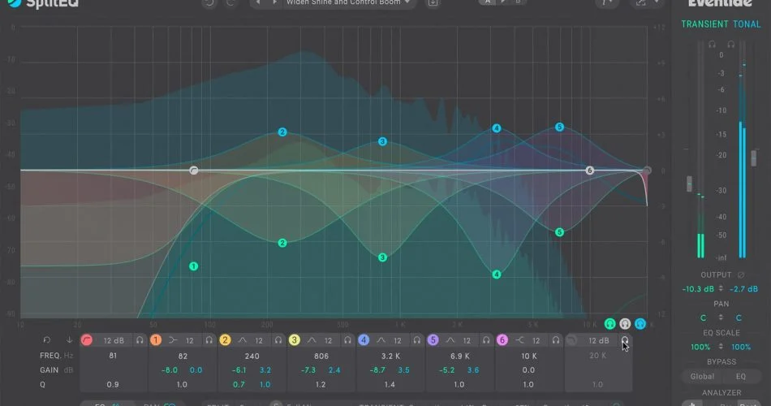Click transient output value -10.3 dB
The width and height of the screenshot is (771, 406).
698,289
